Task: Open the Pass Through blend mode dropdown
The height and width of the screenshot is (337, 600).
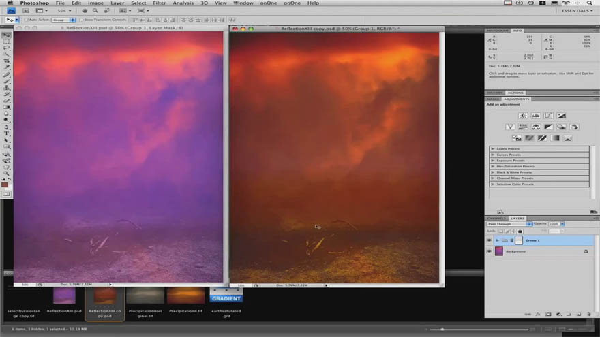Action: click(509, 224)
